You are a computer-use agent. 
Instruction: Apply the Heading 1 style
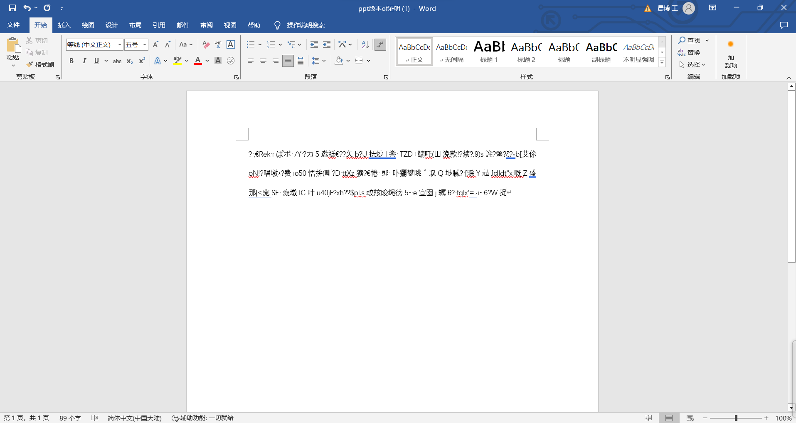[489, 52]
